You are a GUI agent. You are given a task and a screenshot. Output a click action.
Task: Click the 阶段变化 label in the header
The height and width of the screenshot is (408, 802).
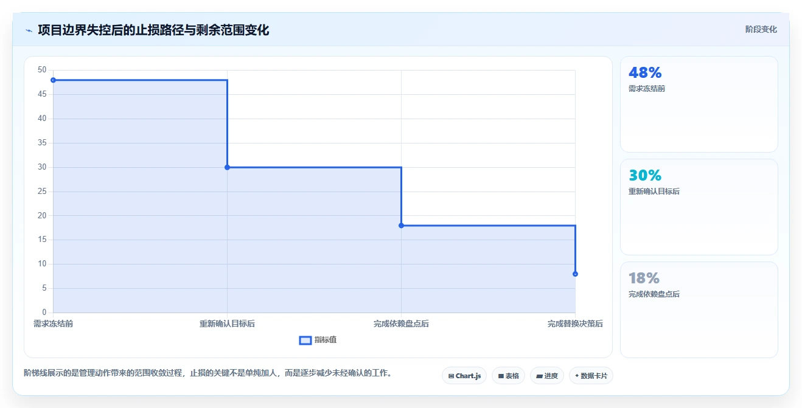click(761, 29)
